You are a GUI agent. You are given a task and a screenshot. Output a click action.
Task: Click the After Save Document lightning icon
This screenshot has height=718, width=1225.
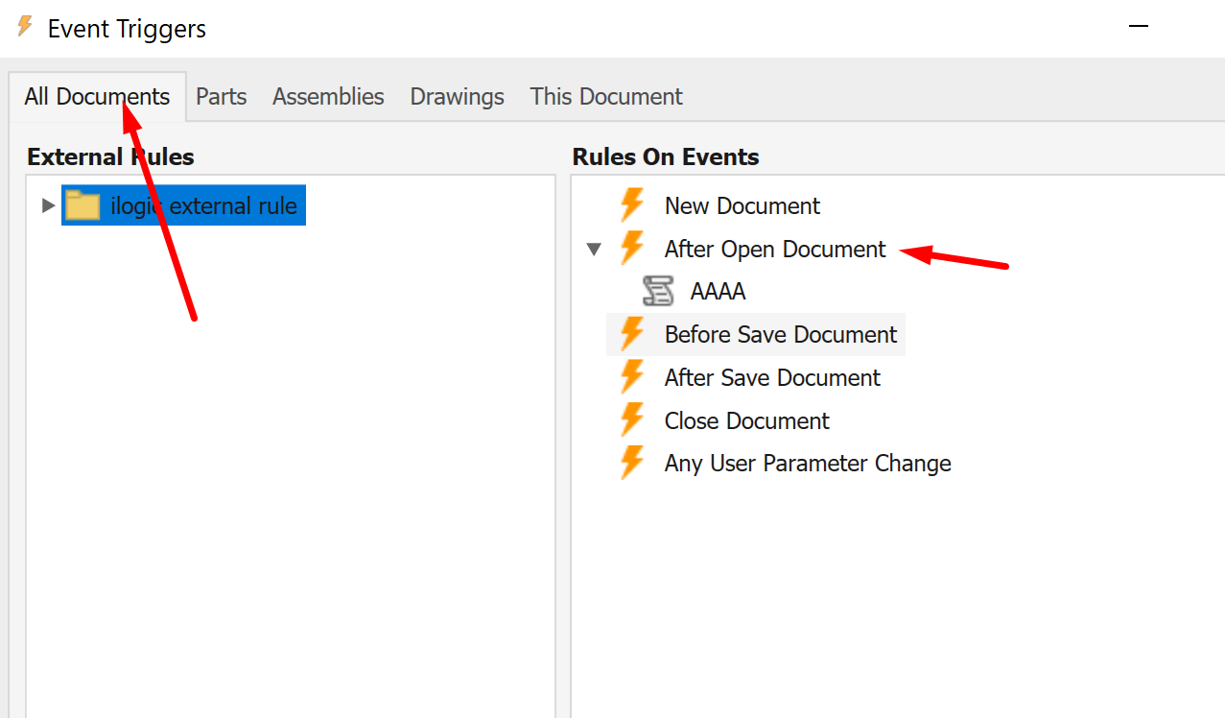(631, 377)
